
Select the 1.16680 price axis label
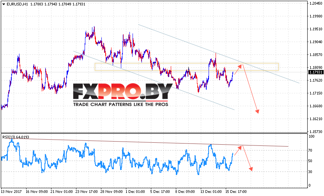(316, 106)
